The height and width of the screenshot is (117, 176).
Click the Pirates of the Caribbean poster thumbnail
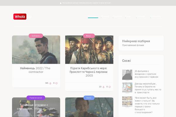89,50
